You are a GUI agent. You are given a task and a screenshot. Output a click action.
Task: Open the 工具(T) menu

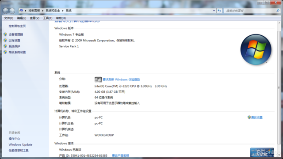[x=48, y=18]
